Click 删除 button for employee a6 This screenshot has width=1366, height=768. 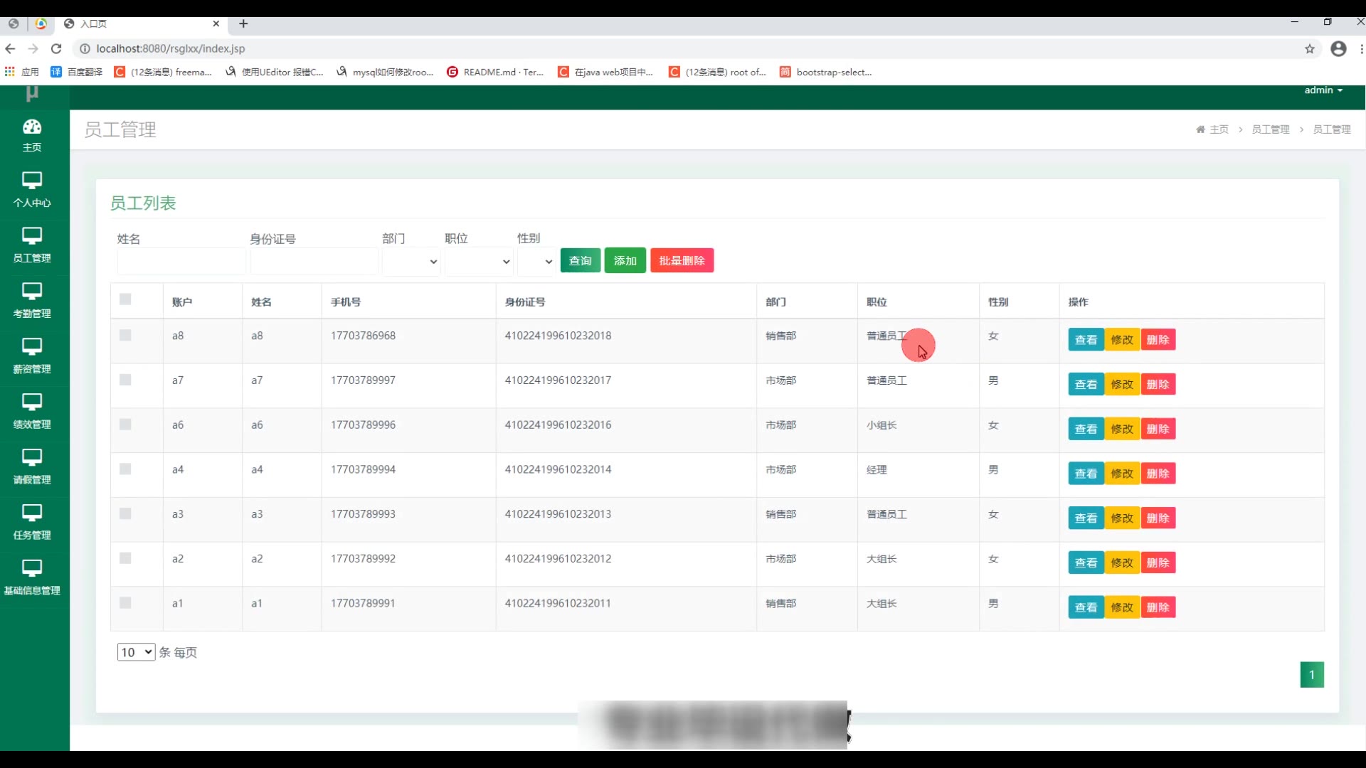[1158, 430]
